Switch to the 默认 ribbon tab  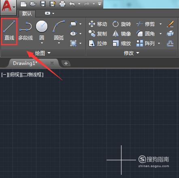click(27, 14)
